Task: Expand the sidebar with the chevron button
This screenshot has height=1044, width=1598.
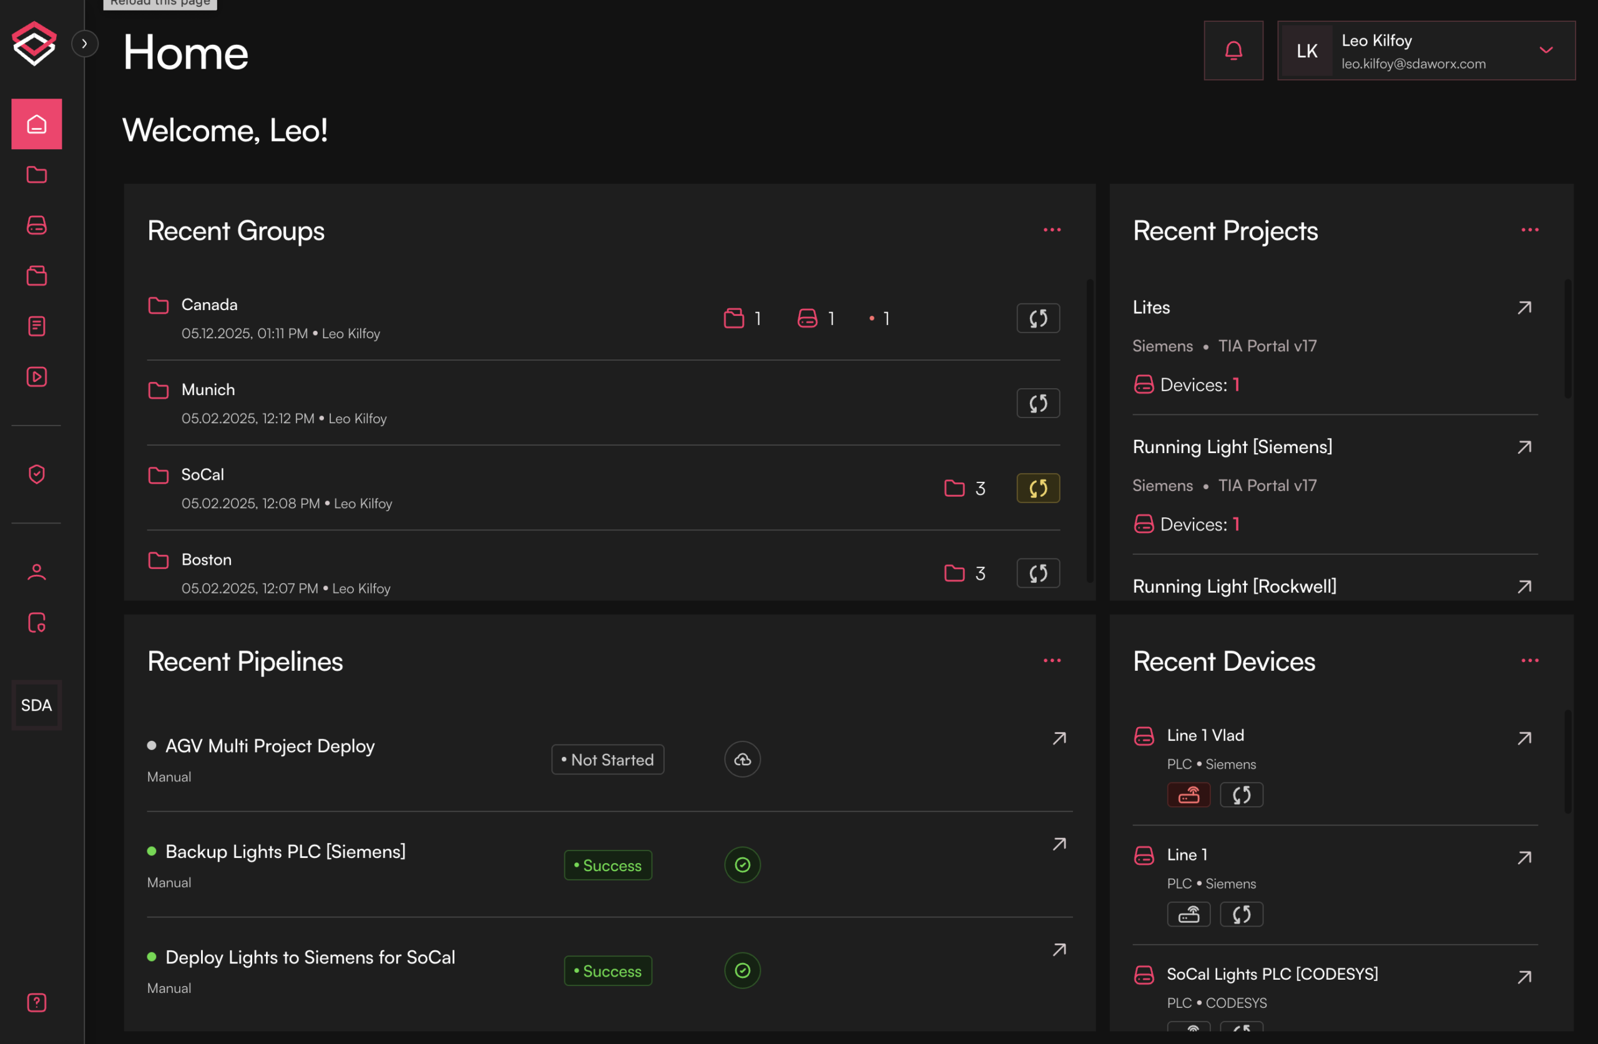Action: point(85,44)
